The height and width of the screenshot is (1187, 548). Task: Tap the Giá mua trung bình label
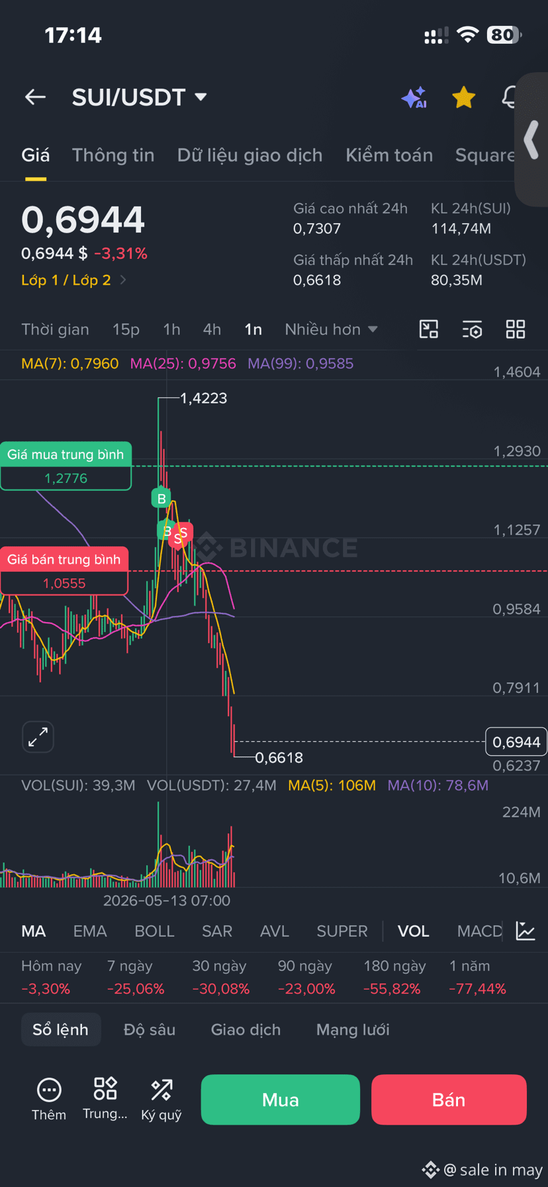[x=66, y=454]
